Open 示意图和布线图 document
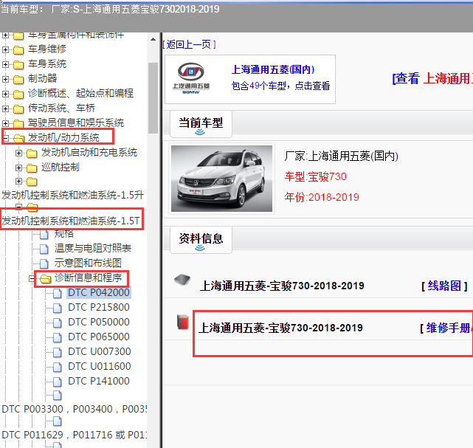The image size is (473, 448). [x=88, y=263]
